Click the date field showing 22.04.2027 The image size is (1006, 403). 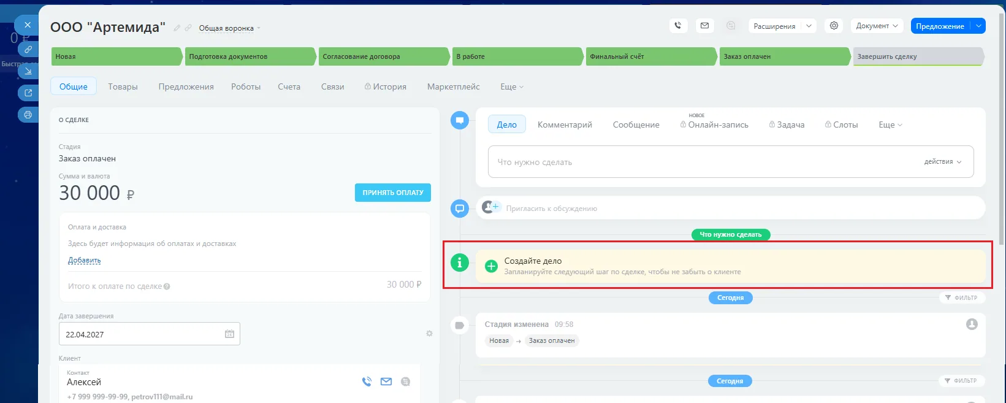pos(150,334)
